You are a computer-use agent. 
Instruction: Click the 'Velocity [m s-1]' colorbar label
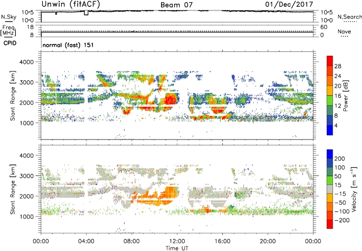pos(353,189)
